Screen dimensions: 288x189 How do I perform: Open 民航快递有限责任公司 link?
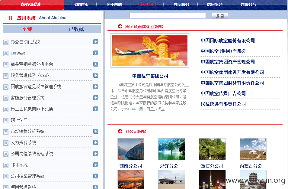tap(223, 104)
